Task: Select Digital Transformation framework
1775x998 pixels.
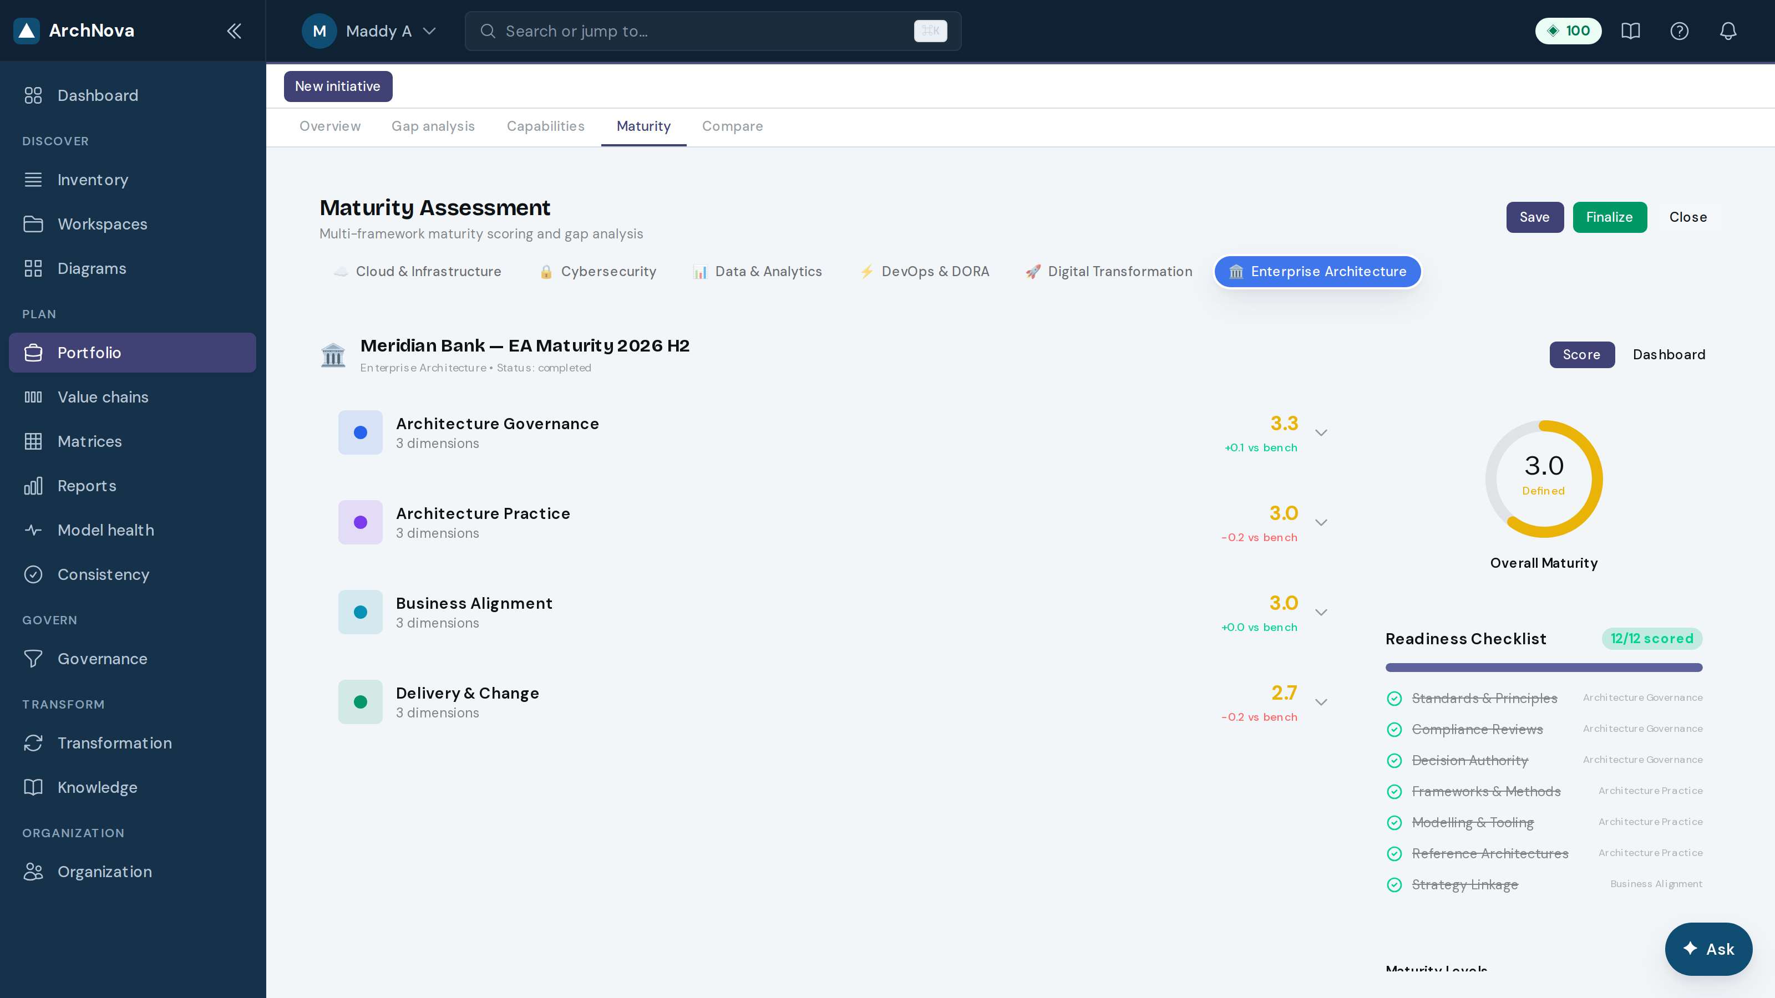Action: [x=1109, y=271]
